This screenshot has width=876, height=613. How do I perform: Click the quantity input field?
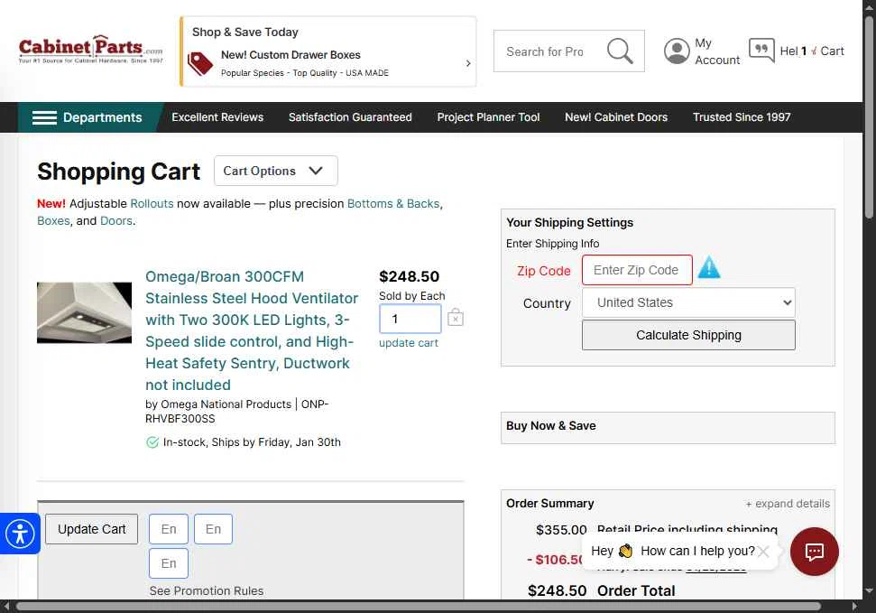click(x=410, y=319)
